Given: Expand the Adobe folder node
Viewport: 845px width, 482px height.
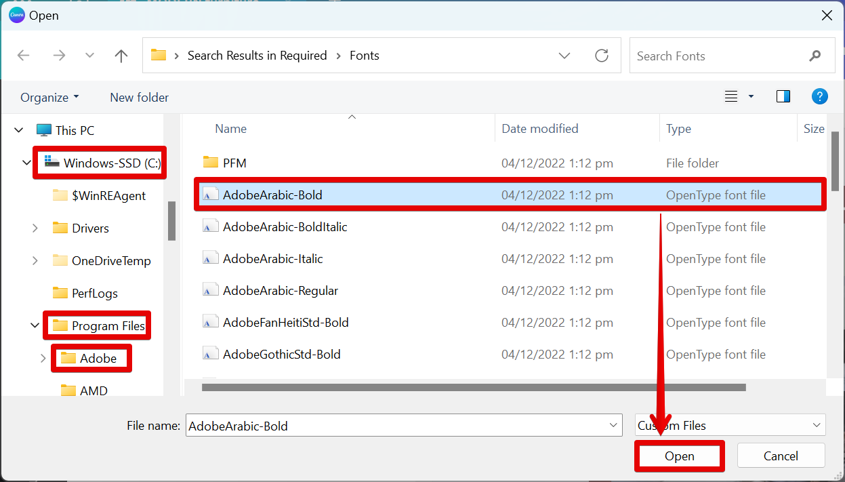Looking at the screenshot, I should 43,359.
